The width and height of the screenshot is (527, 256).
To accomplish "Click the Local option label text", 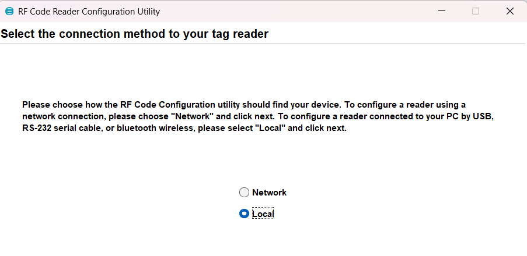I will point(263,214).
